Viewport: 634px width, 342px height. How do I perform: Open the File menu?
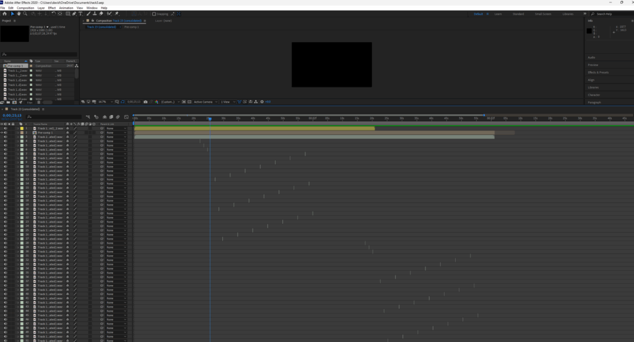coord(2,7)
